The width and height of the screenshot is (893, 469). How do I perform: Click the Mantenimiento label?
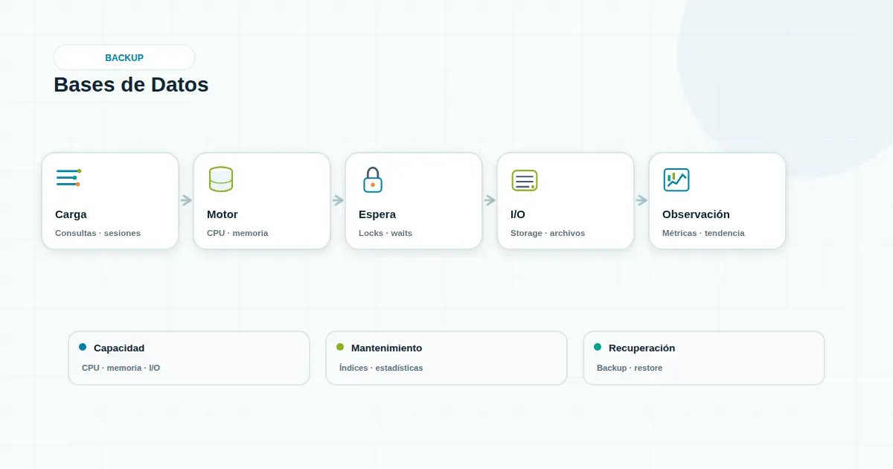click(386, 348)
